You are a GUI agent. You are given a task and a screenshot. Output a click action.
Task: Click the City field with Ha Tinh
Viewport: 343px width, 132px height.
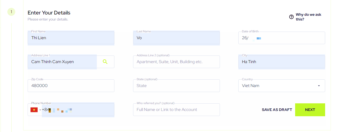click(282, 62)
